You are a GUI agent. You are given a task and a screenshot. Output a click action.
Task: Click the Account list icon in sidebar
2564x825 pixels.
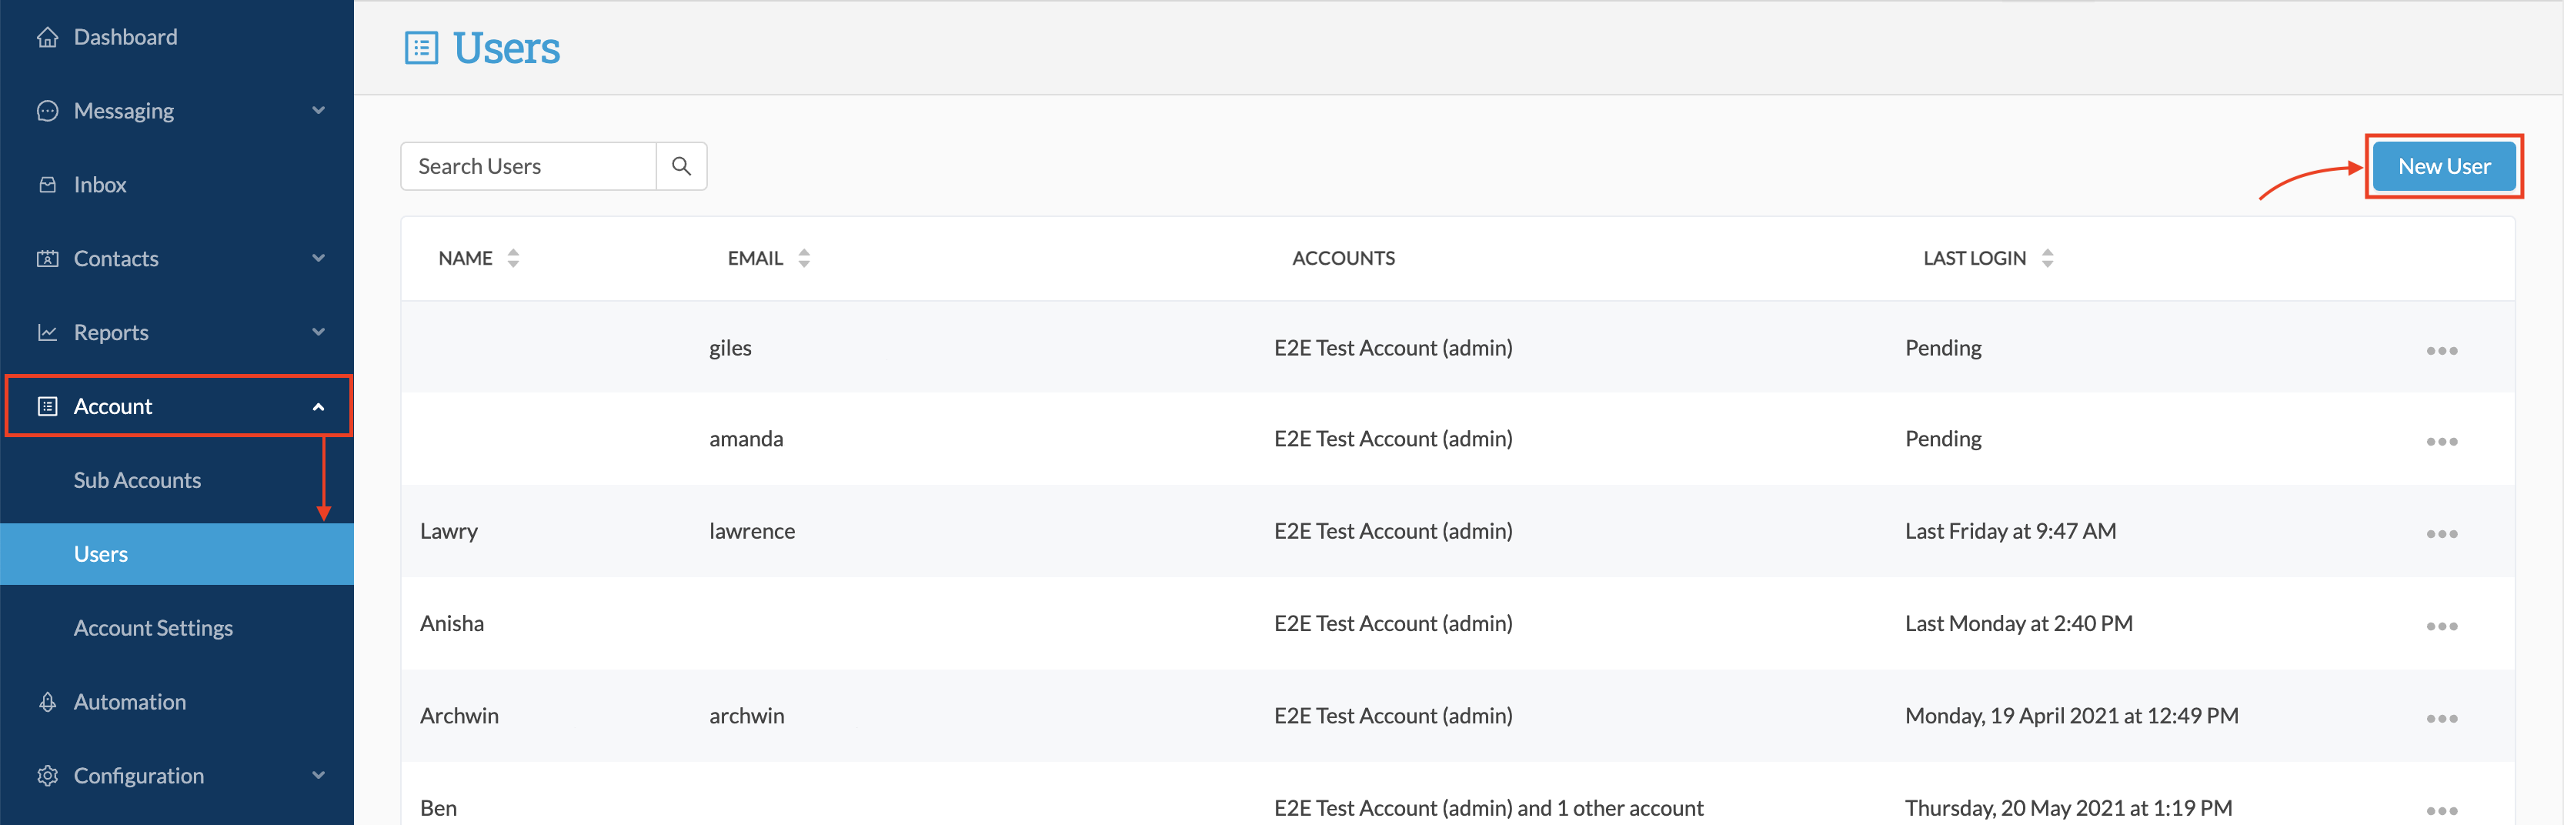point(47,406)
